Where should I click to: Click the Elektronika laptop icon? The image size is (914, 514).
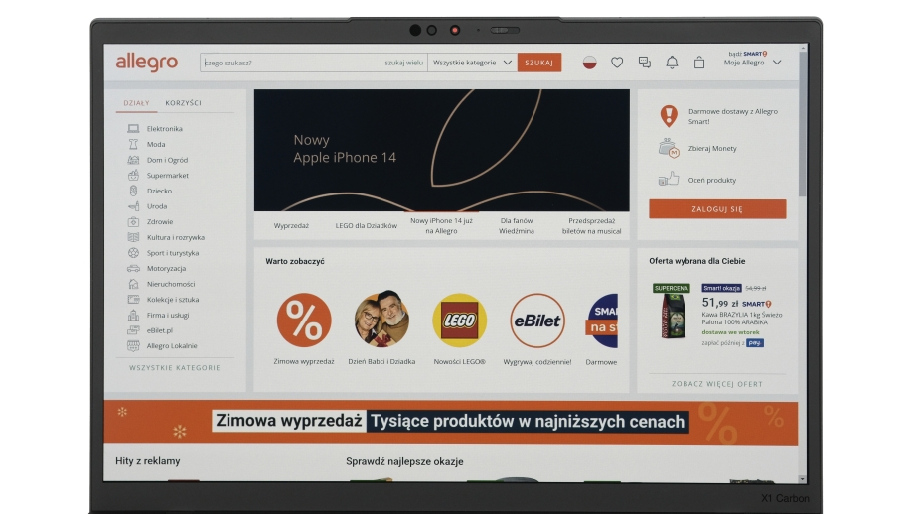133,129
